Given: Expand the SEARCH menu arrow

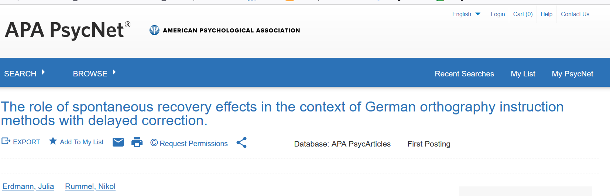Looking at the screenshot, I should click(x=43, y=72).
